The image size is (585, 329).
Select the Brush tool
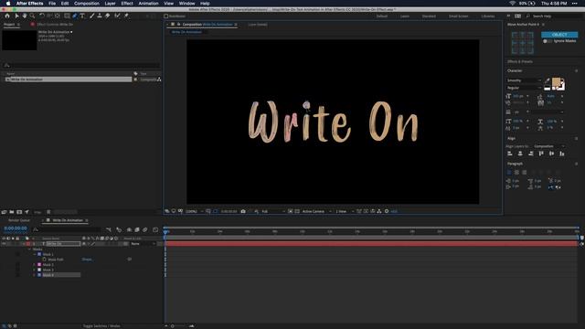pos(91,16)
